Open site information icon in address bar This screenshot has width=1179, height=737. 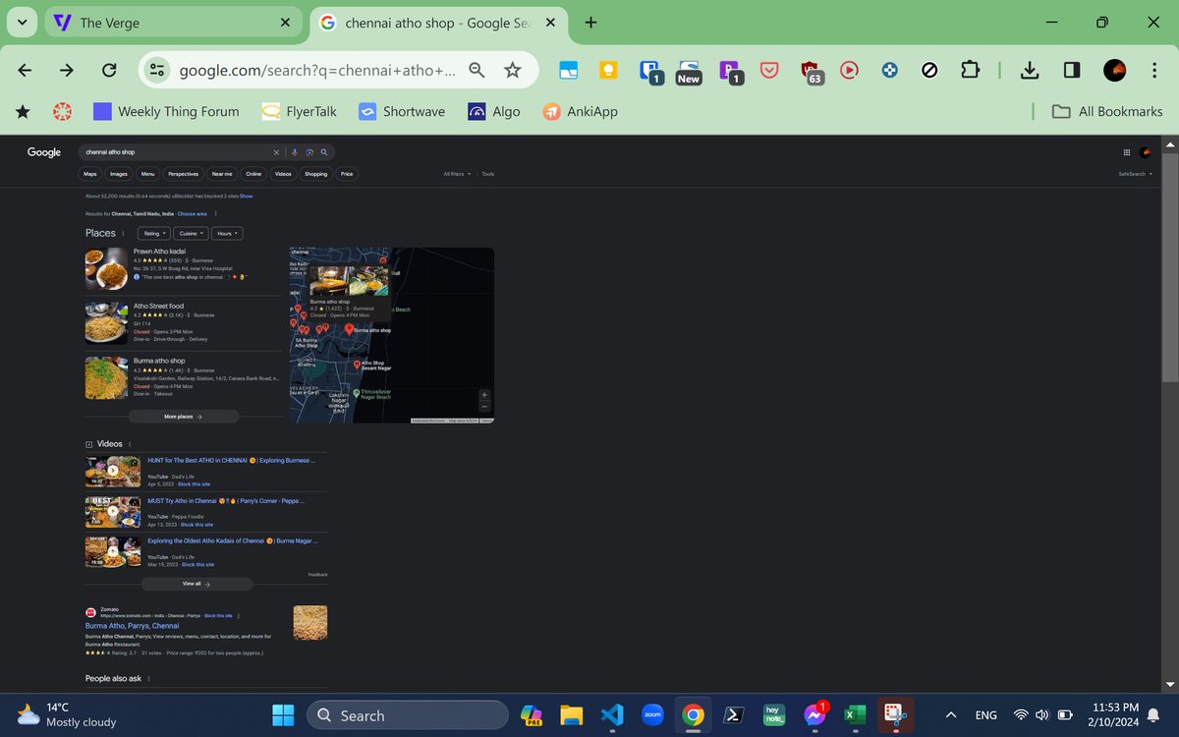tap(156, 70)
